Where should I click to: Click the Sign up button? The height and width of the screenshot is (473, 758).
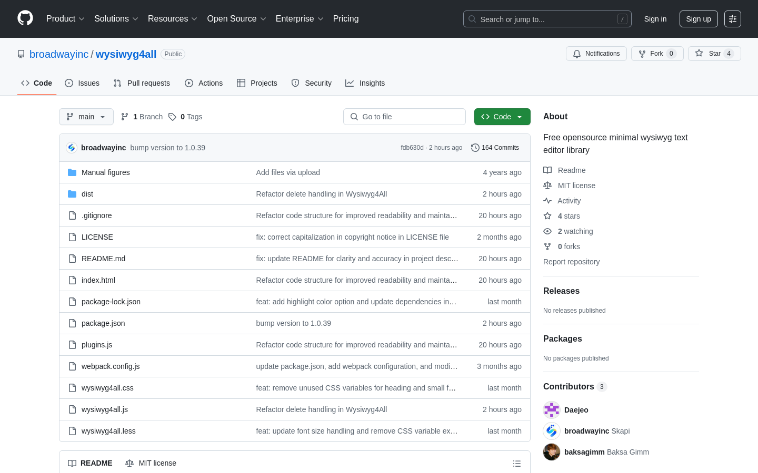[x=699, y=19]
